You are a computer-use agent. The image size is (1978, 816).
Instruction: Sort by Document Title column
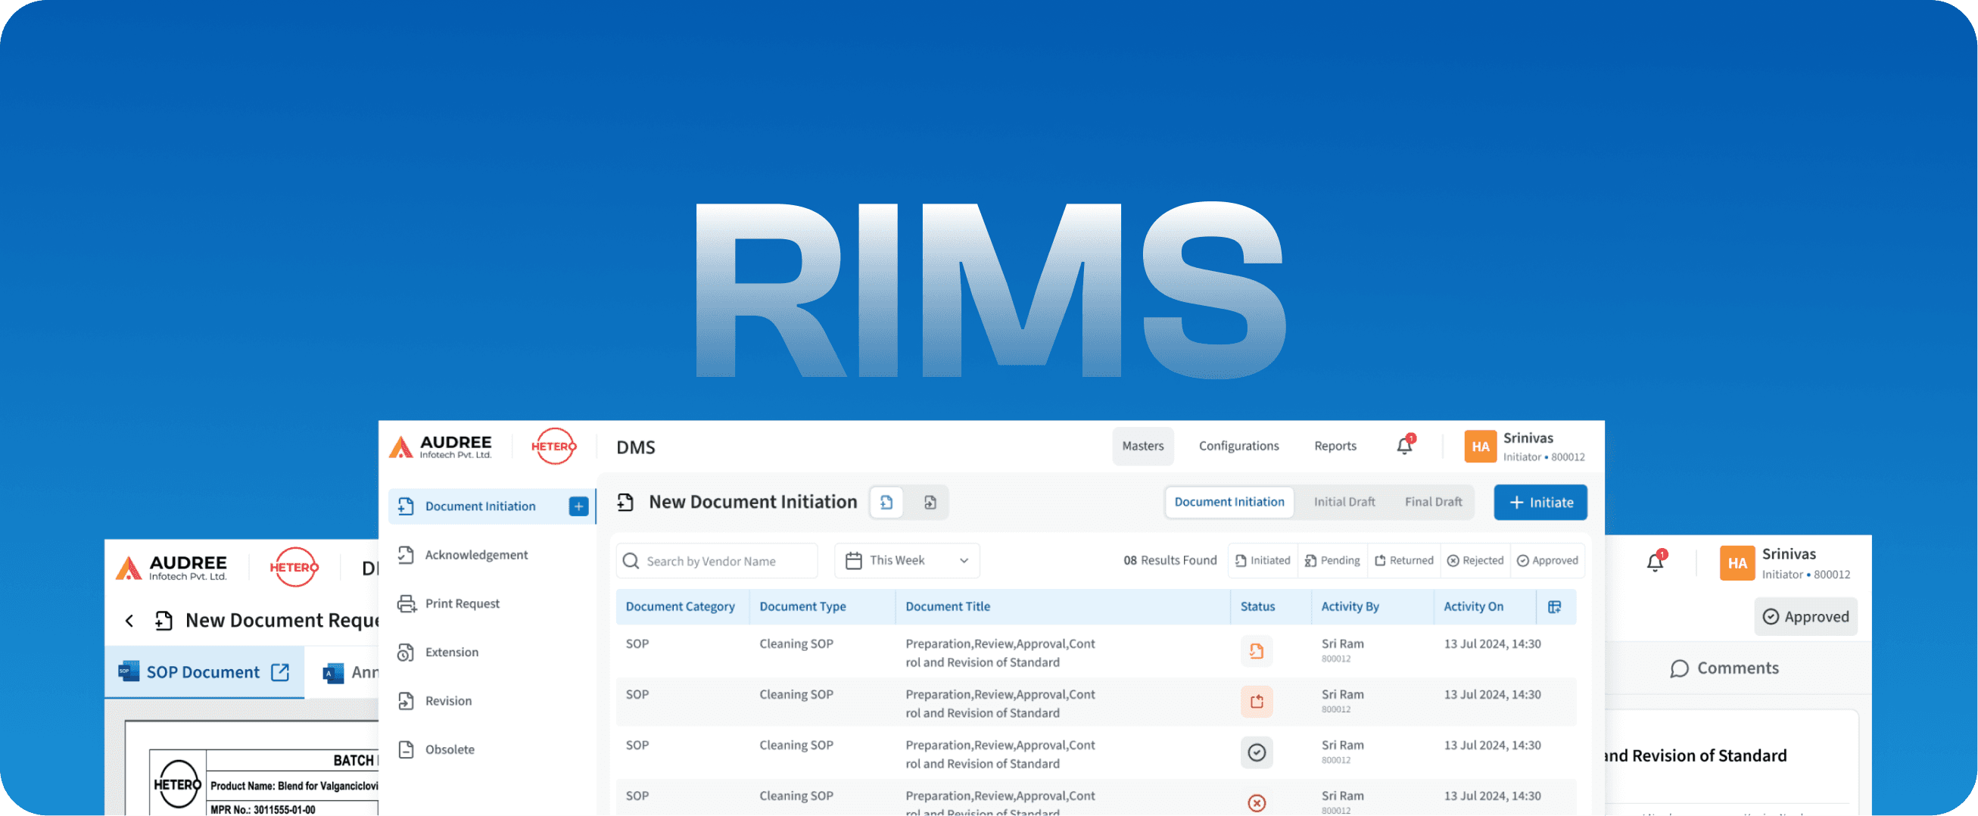click(948, 606)
